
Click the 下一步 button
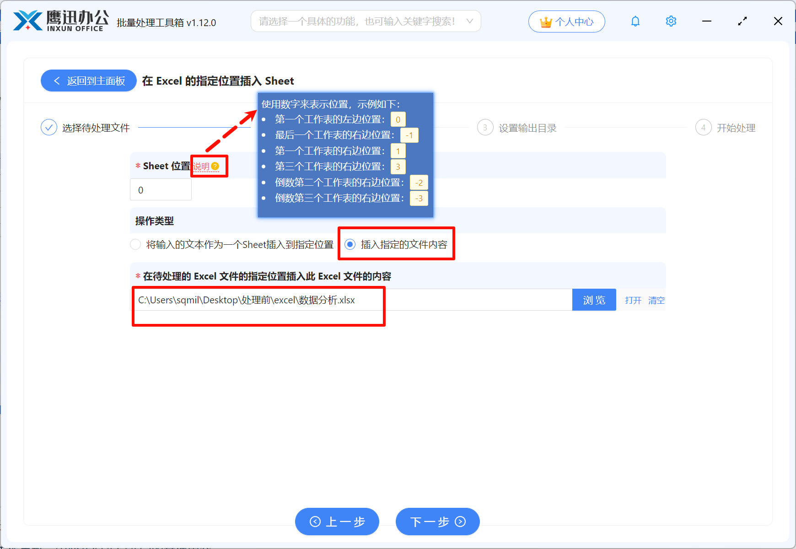437,522
